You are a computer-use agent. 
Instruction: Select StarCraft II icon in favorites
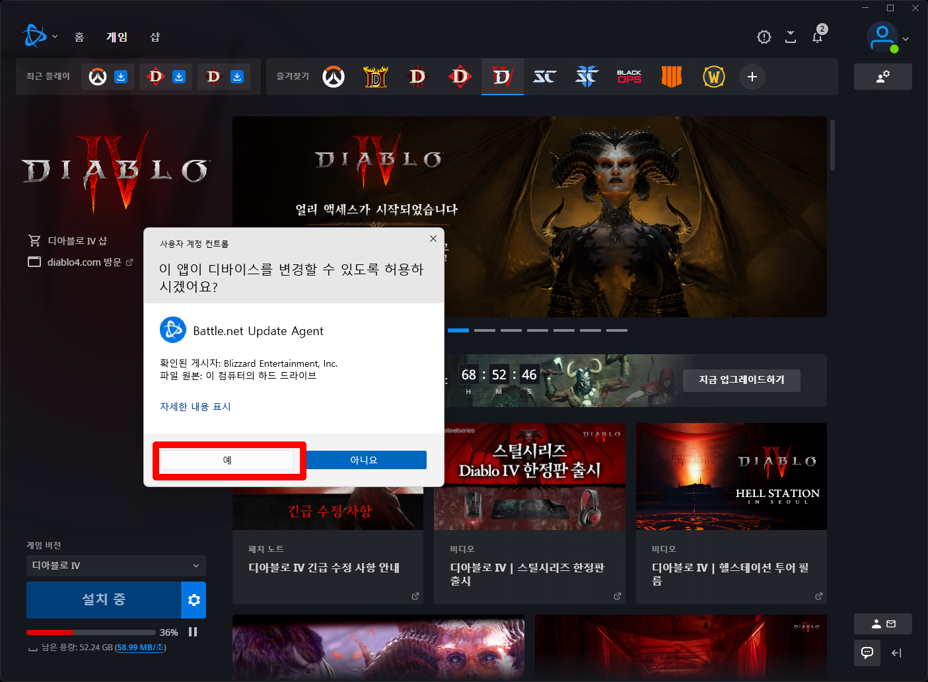pos(587,77)
